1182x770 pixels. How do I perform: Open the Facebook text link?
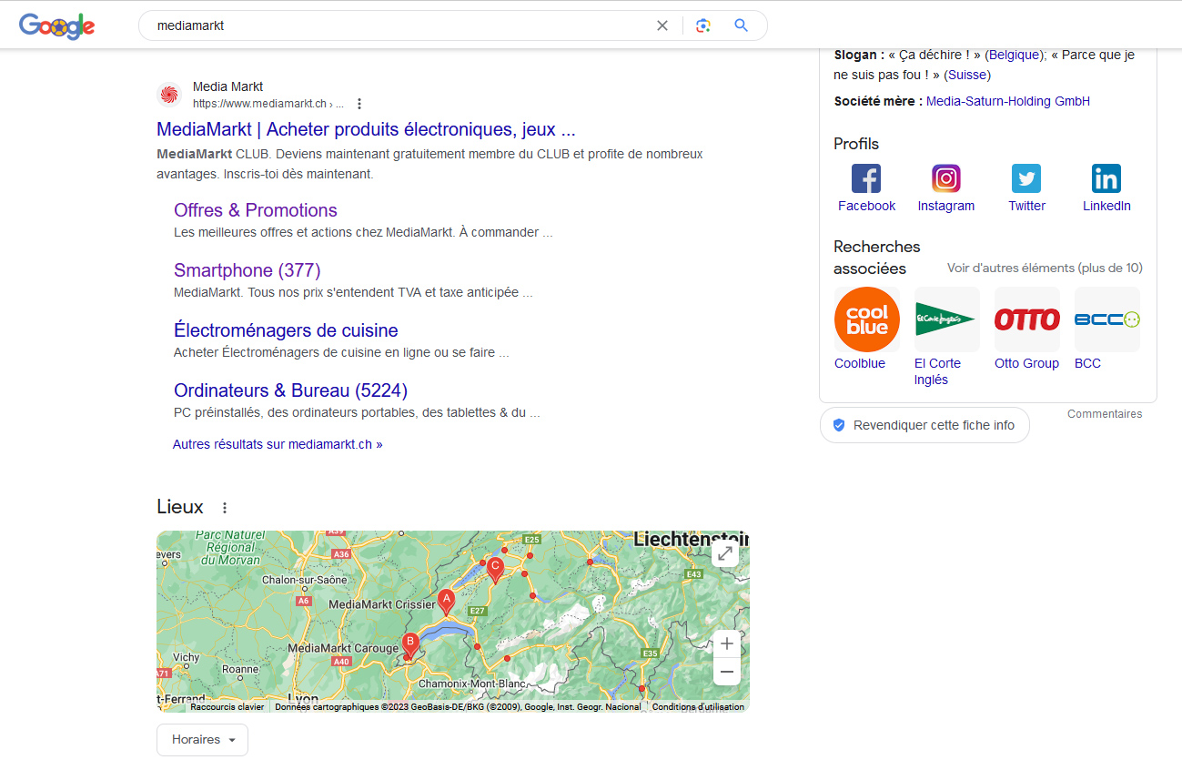[866, 206]
